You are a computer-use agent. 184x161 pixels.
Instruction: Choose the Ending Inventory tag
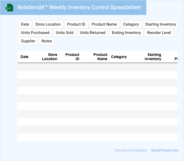click(126, 33)
